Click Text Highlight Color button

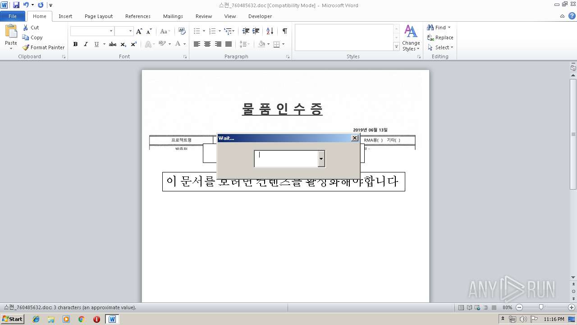pyautogui.click(x=162, y=44)
